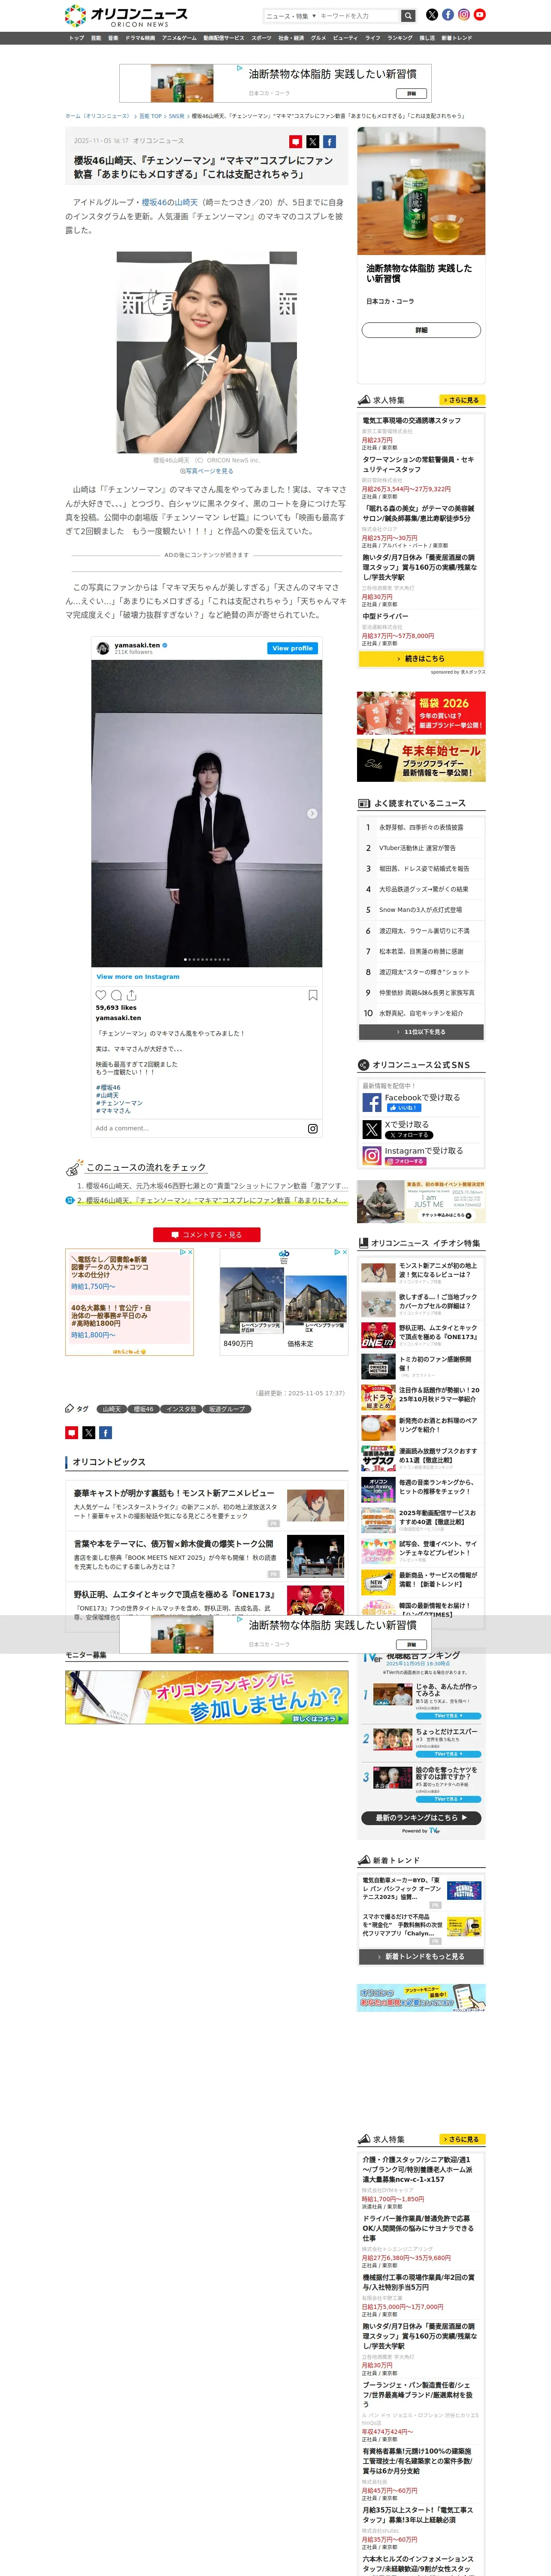Viewport: 551px width, 2576px height.
Task: Open Oricon's Facebook icon in header
Action: pyautogui.click(x=448, y=15)
